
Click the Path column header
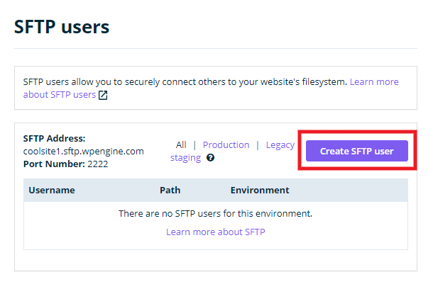click(x=170, y=190)
